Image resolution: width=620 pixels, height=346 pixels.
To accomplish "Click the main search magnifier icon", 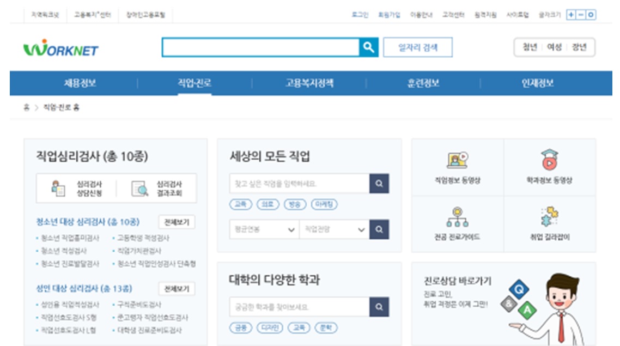I will pyautogui.click(x=369, y=47).
